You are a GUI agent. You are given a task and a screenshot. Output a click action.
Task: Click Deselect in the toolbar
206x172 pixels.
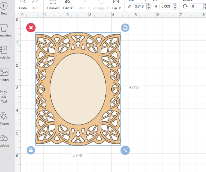(53, 5)
